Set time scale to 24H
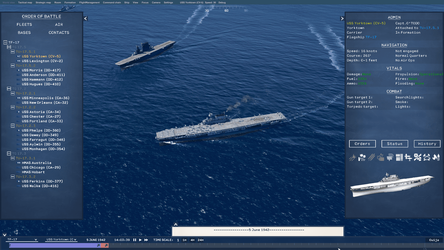This screenshot has height=250, width=444. click(x=201, y=240)
